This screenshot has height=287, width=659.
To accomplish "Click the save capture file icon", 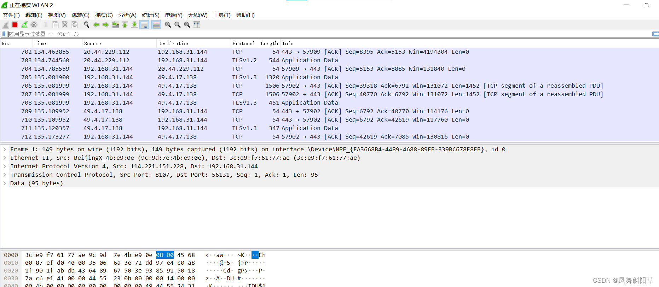I will (x=56, y=25).
